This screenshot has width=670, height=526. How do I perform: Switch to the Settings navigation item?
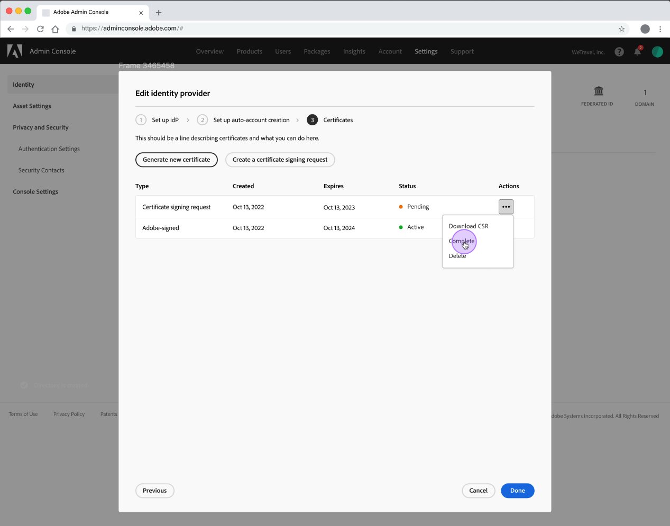[x=426, y=51]
